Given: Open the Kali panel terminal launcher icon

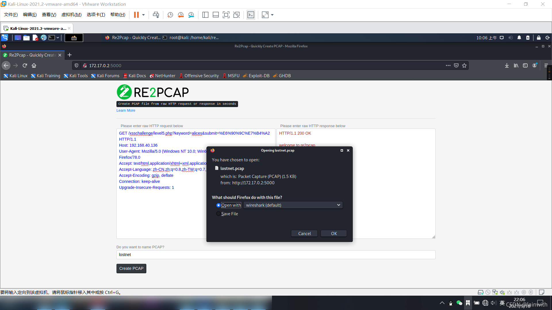Looking at the screenshot, I should [x=52, y=38].
